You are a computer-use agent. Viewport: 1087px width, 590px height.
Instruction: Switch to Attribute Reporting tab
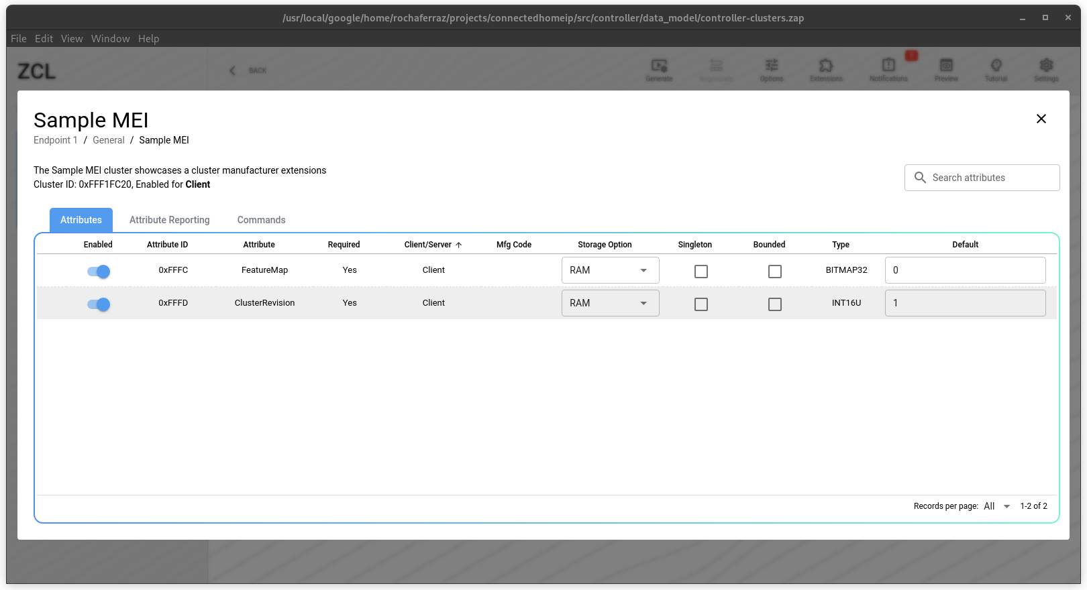pos(169,220)
